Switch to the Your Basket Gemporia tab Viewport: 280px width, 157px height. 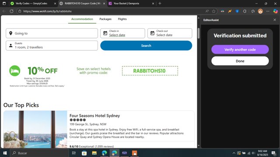coord(126,3)
